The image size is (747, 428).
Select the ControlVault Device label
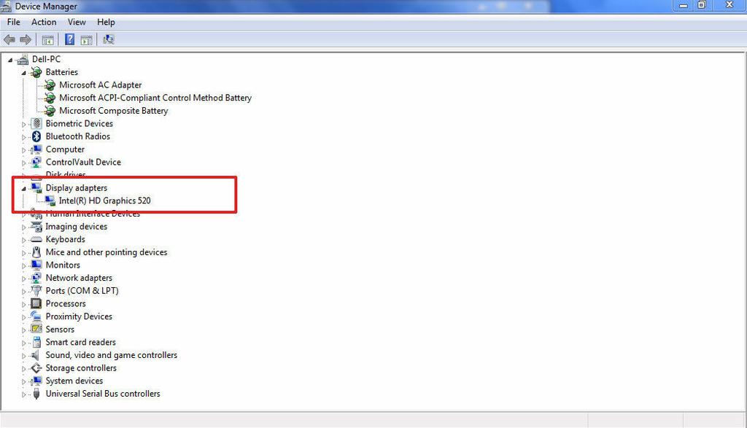coord(83,163)
